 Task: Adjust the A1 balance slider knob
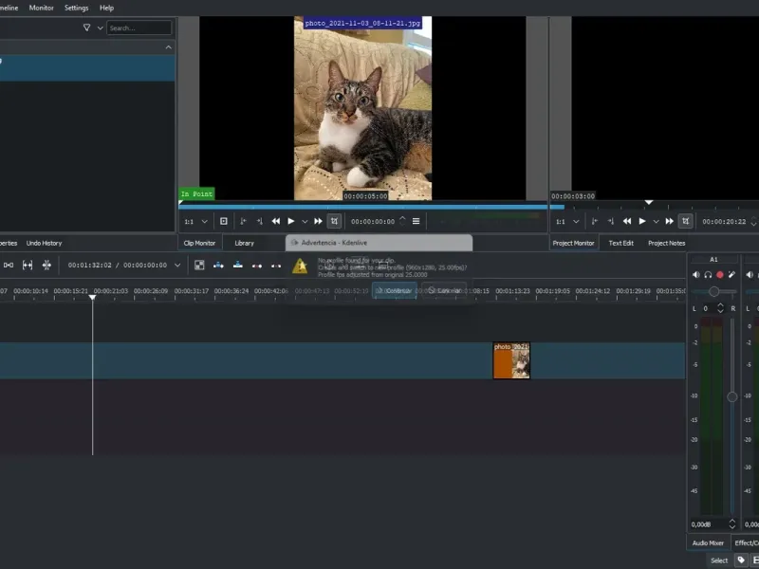714,292
